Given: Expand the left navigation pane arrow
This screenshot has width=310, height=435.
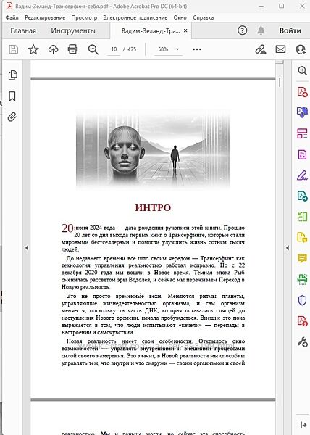Looking at the screenshot, I should pyautogui.click(x=27, y=248).
